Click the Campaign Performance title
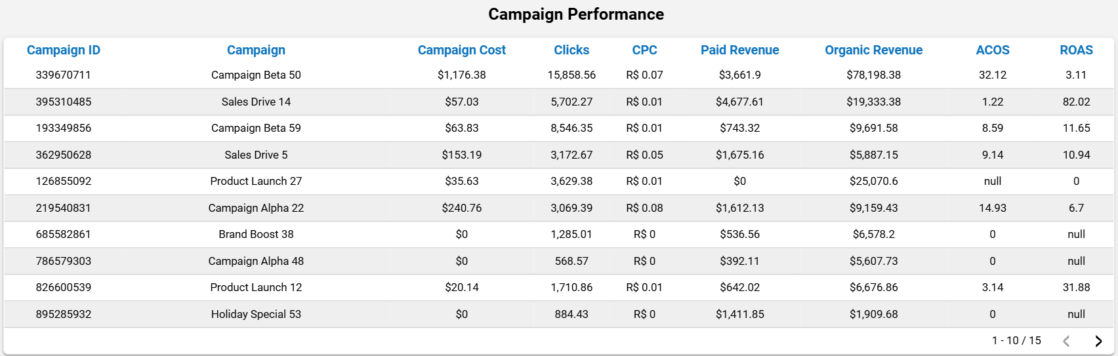Image resolution: width=1118 pixels, height=356 pixels. tap(576, 14)
